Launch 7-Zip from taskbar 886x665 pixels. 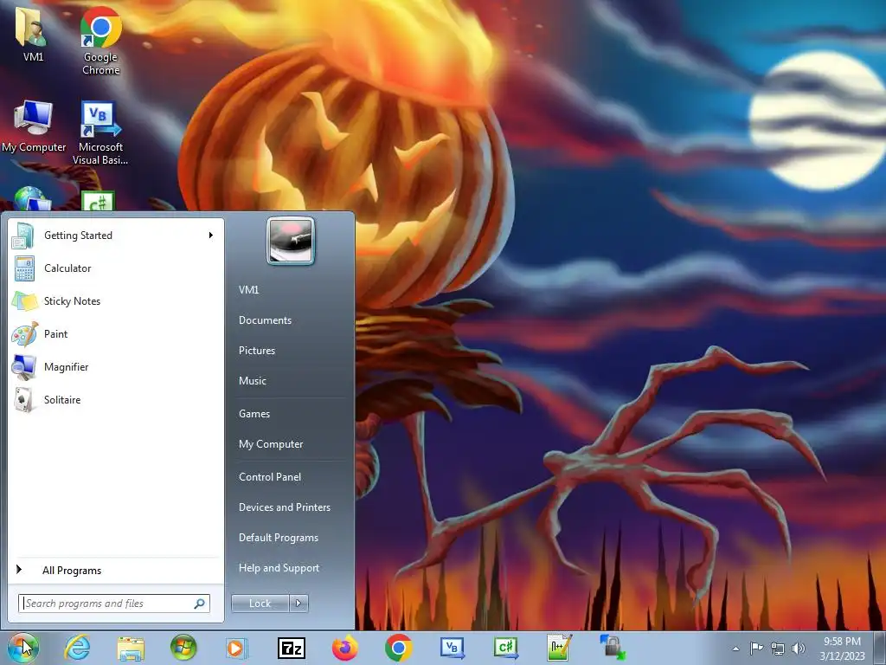pyautogui.click(x=292, y=648)
